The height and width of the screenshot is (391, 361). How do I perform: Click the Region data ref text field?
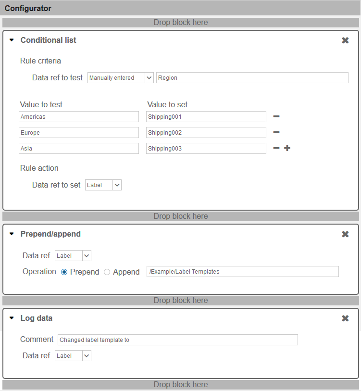click(x=252, y=78)
